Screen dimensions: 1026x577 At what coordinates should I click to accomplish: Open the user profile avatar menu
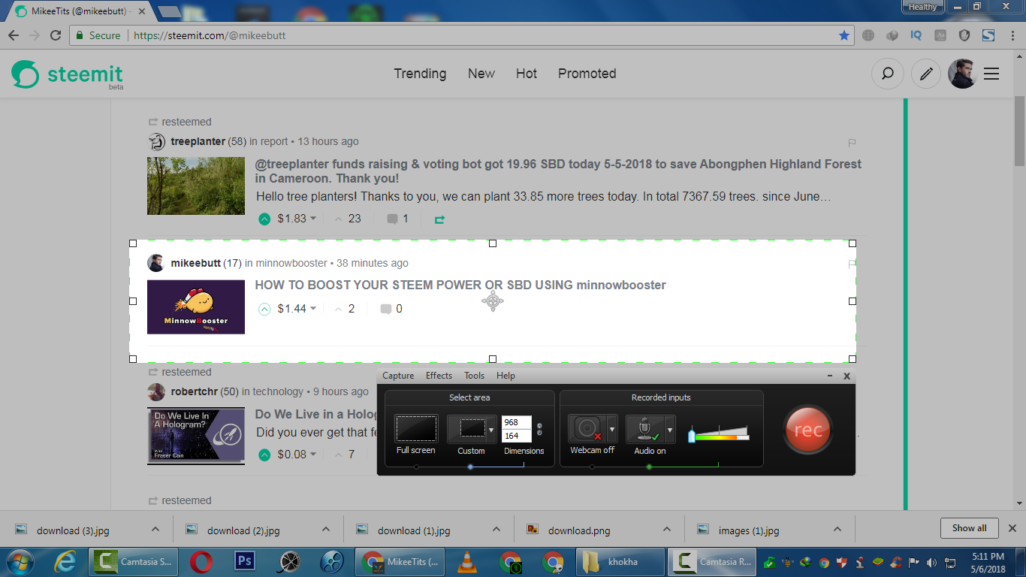[962, 74]
